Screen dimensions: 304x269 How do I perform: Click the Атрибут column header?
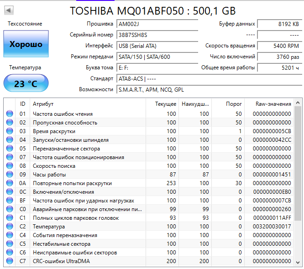pyautogui.click(x=43, y=104)
